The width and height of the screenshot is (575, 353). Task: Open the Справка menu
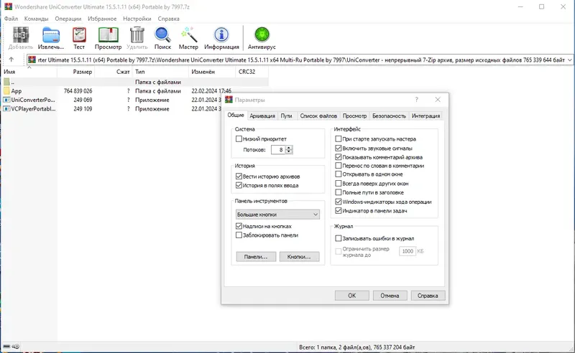(169, 19)
